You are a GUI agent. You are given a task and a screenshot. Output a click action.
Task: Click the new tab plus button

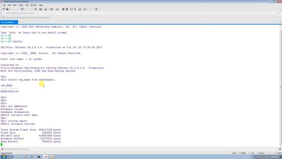[20, 22]
